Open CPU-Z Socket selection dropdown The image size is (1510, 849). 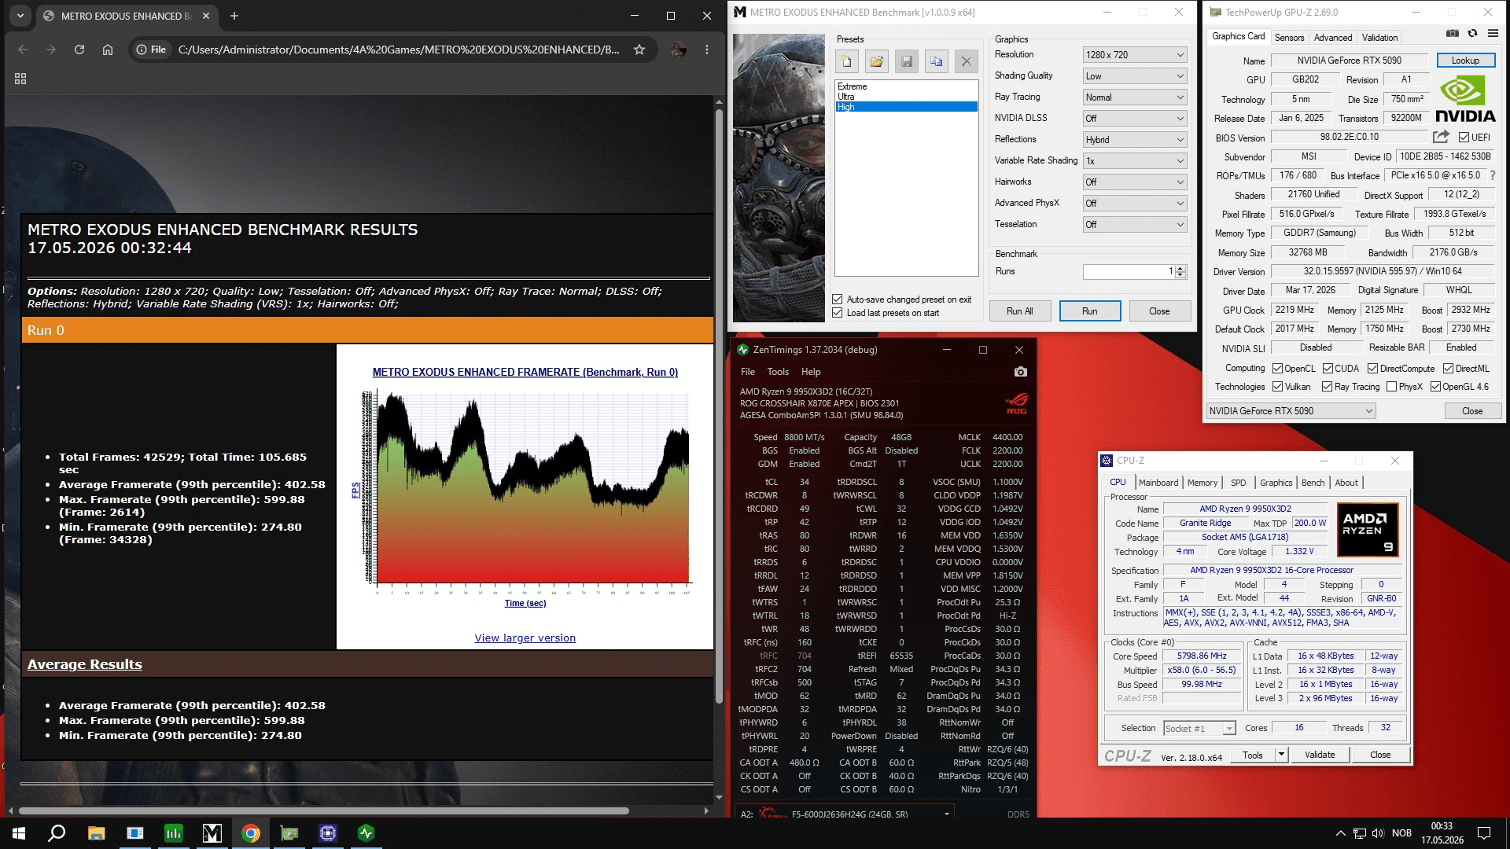pos(1199,729)
